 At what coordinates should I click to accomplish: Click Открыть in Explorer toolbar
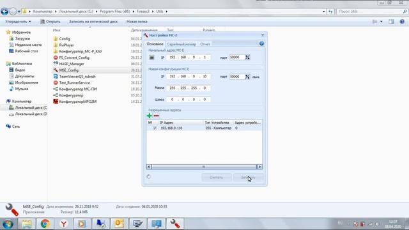click(x=50, y=22)
